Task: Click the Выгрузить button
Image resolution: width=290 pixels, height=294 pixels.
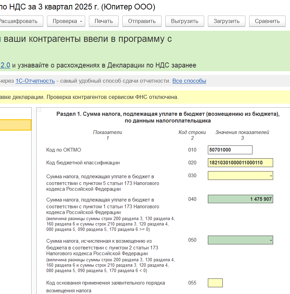Action: pos(185,21)
